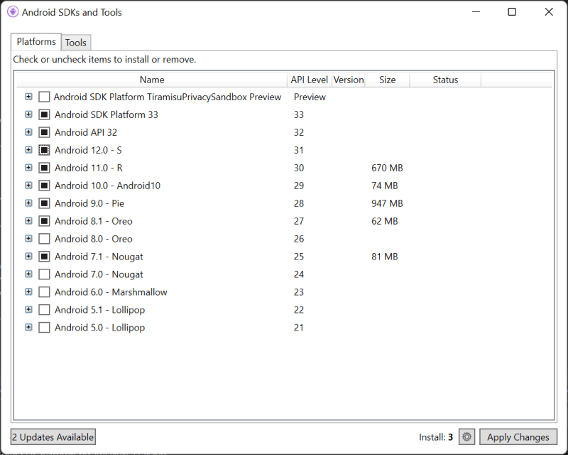This screenshot has height=455, width=568.
Task: Switch to the Tools tab
Action: tap(76, 43)
